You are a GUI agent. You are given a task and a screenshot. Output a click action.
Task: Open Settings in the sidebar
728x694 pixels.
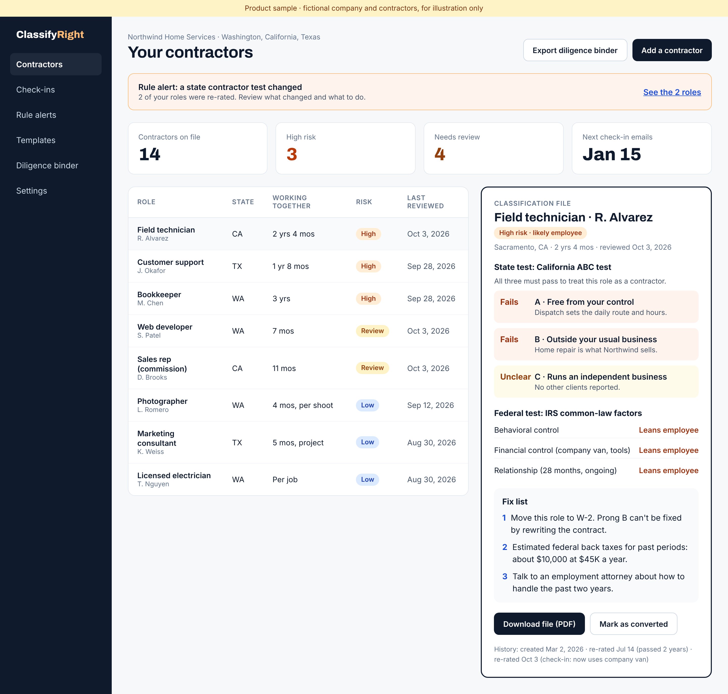click(56, 191)
